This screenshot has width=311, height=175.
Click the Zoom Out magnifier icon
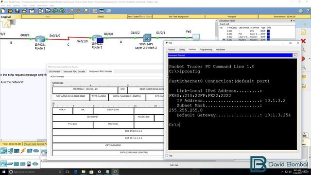86,11
